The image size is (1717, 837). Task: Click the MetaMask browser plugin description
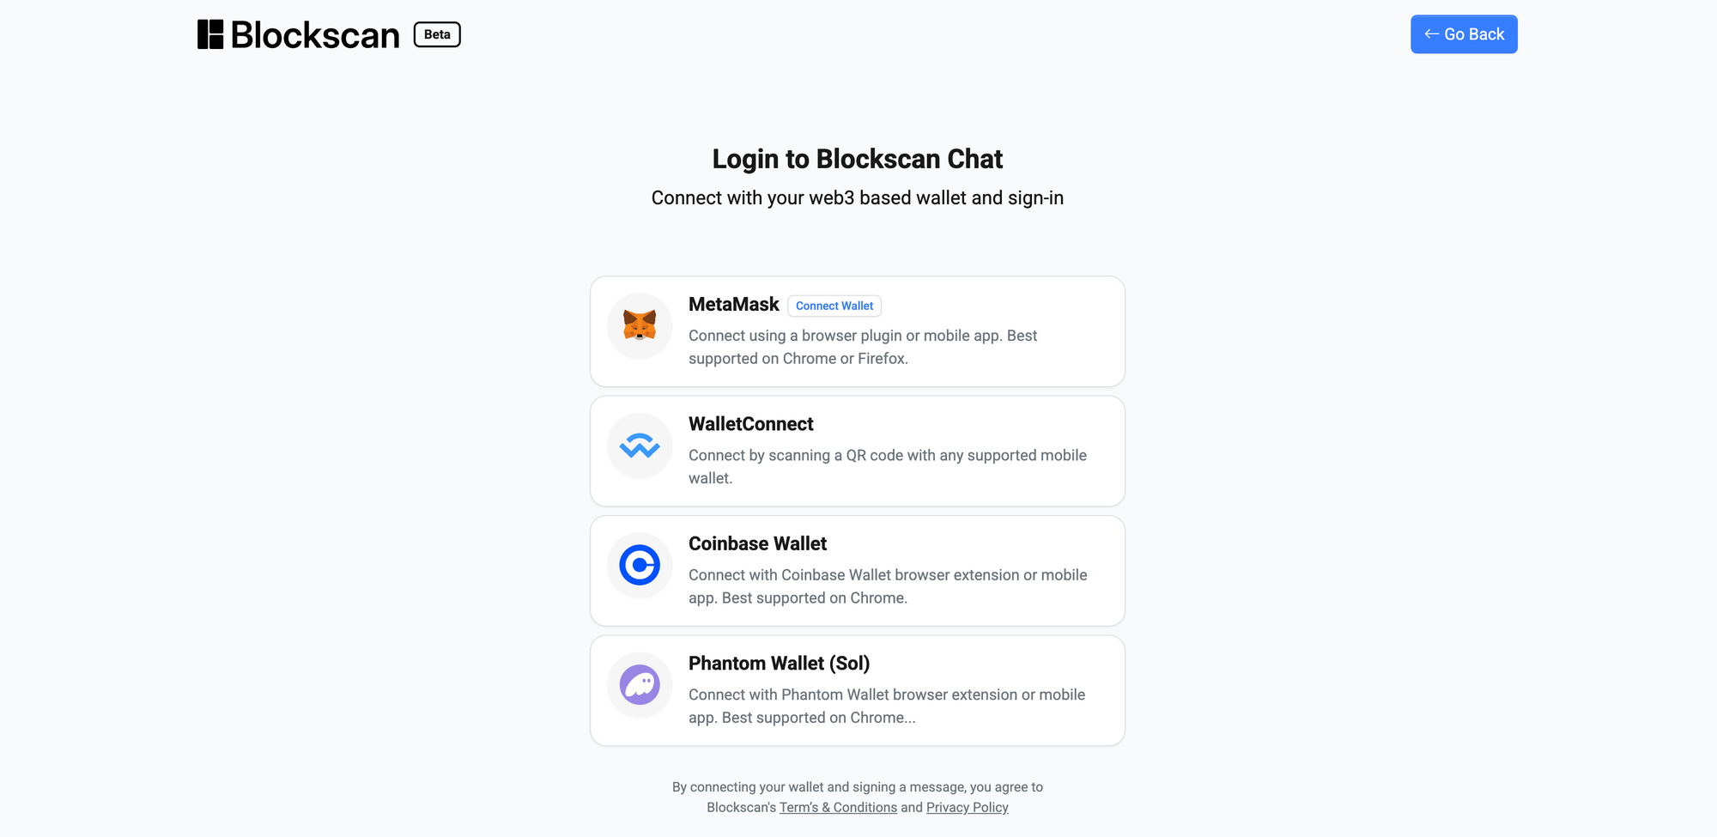[x=862, y=347]
